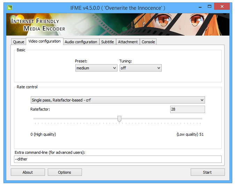
Task: Expand the rate control mode dropdown
Action: [x=117, y=100]
